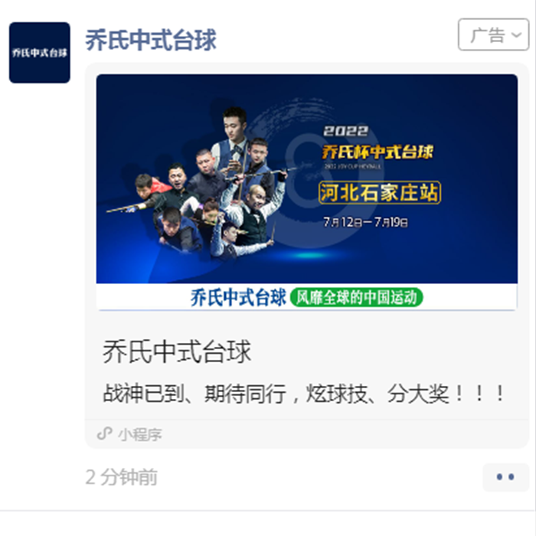Click the 河北石家庄站 gold label in banner
Screen dimensions: 536x536
click(x=380, y=193)
